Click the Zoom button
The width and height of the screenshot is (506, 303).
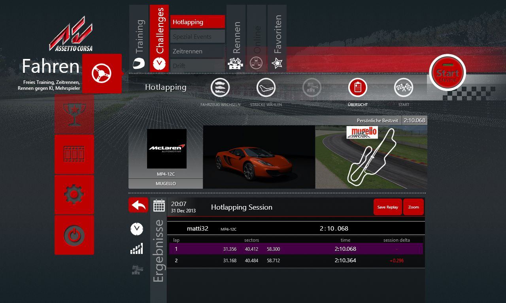coord(413,207)
